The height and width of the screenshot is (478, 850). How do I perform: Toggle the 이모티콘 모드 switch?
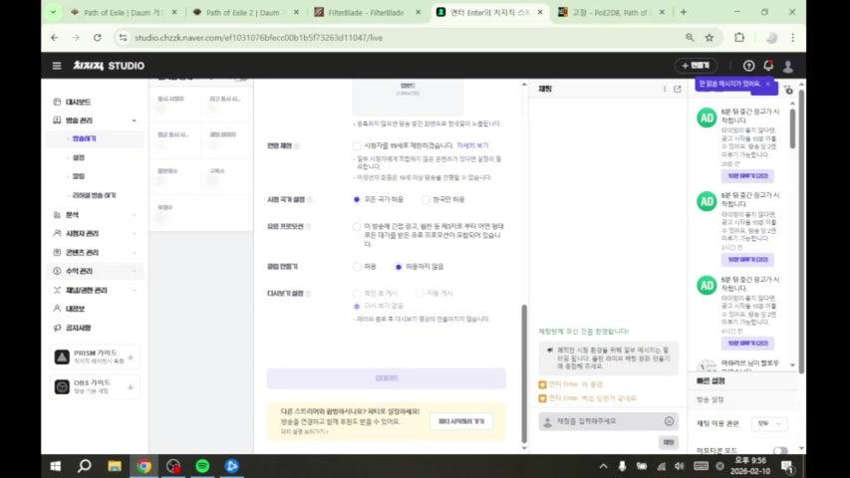(780, 450)
